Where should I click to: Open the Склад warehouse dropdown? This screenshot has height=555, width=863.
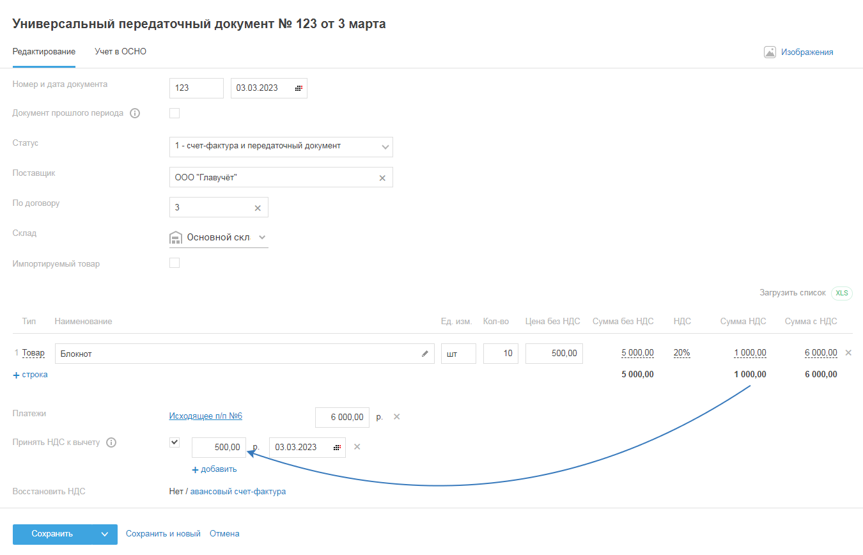click(262, 237)
